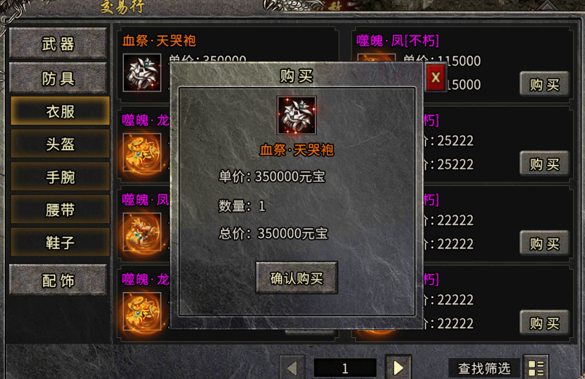Click the 血祭·天哭袍 armor icon in dialog
585x379 pixels.
297,115
